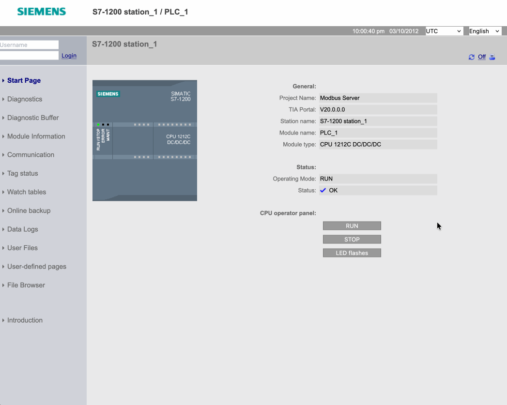The width and height of the screenshot is (507, 405).
Task: Open the English language dropdown
Action: (485, 31)
